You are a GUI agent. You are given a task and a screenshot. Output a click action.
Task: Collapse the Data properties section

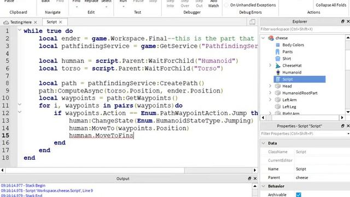click(x=264, y=143)
